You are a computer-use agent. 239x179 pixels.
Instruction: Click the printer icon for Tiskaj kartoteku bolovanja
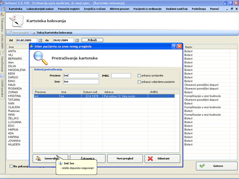click(34, 33)
